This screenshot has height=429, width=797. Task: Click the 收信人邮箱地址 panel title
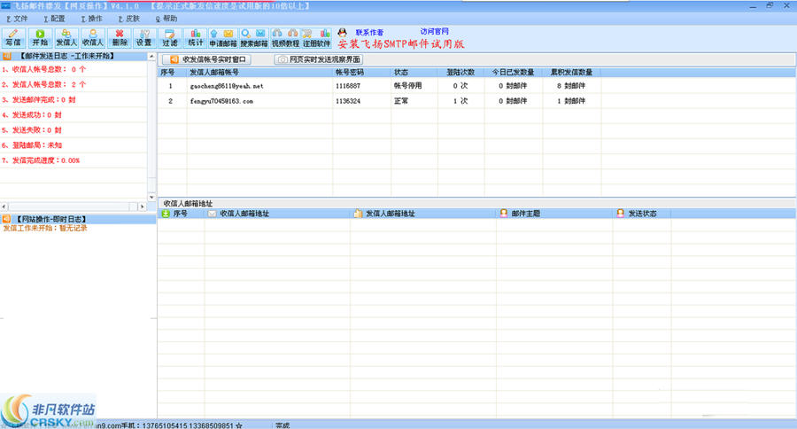coord(188,203)
